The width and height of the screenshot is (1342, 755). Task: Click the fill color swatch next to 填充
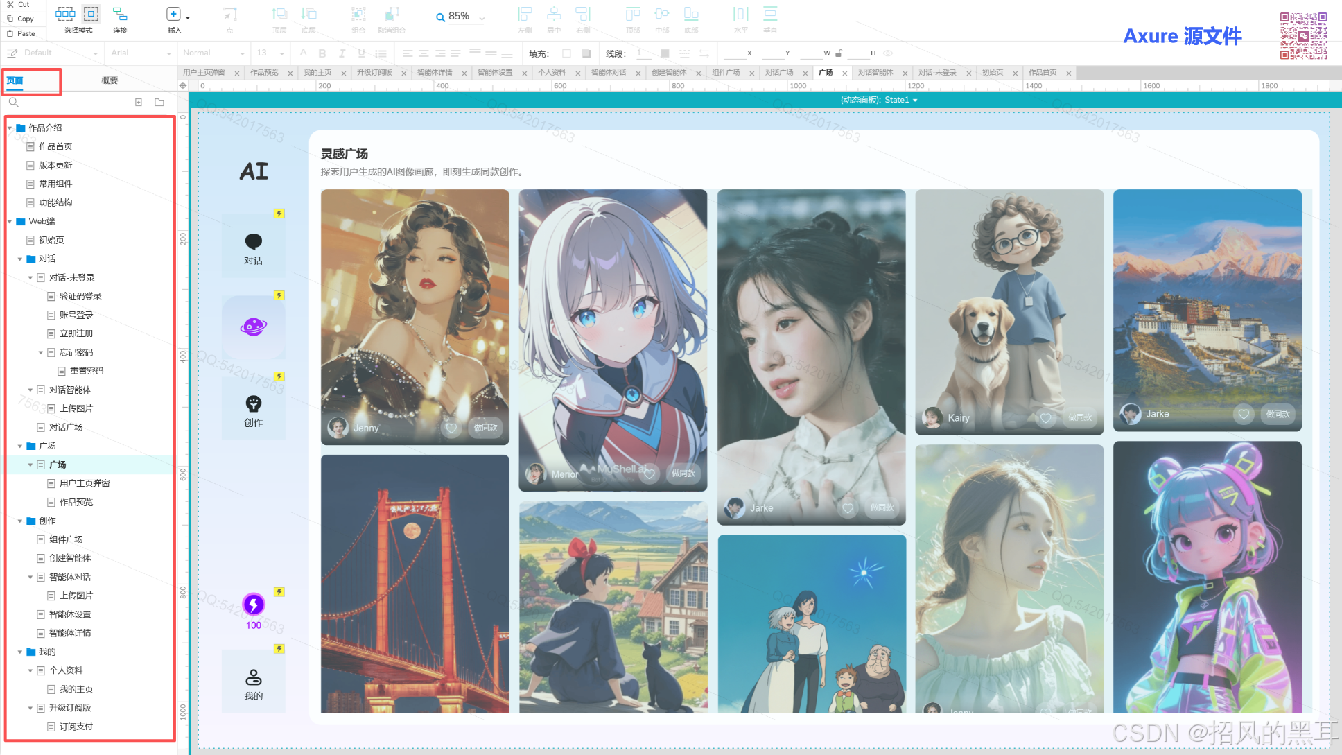click(x=567, y=53)
